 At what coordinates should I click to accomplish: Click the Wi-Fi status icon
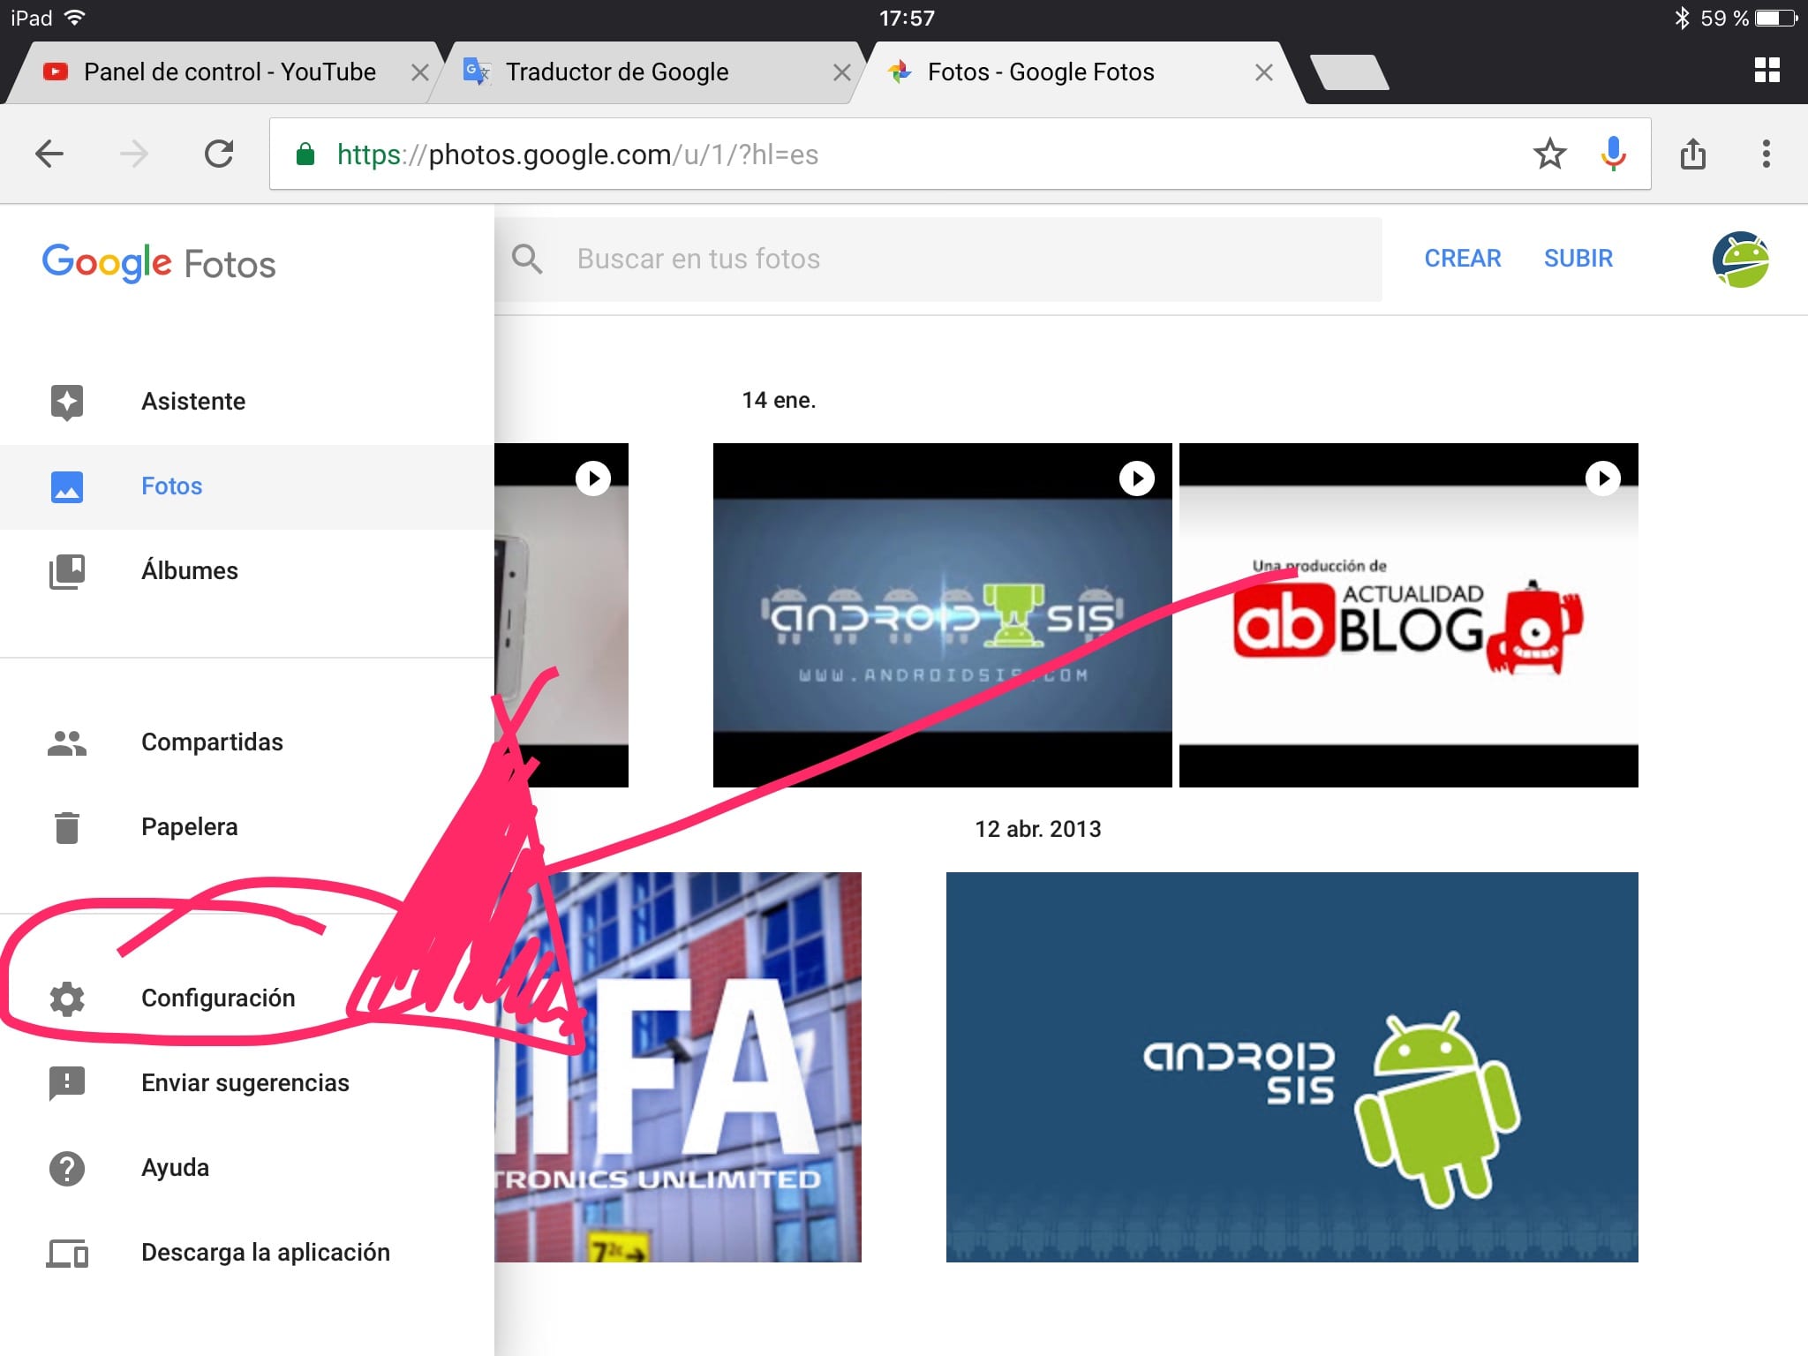tap(76, 18)
